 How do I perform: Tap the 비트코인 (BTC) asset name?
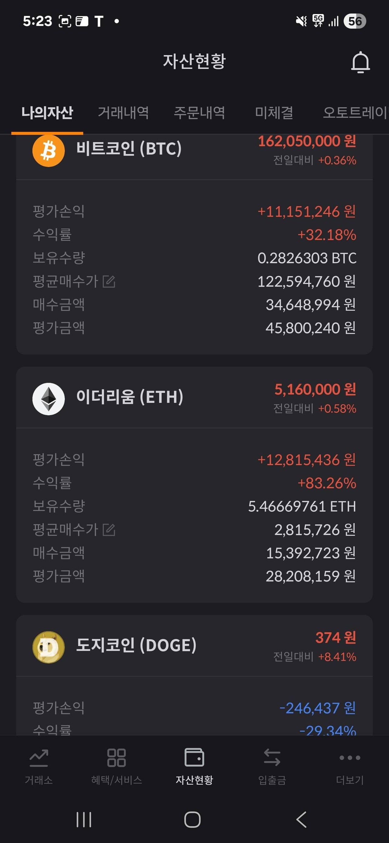(x=129, y=149)
